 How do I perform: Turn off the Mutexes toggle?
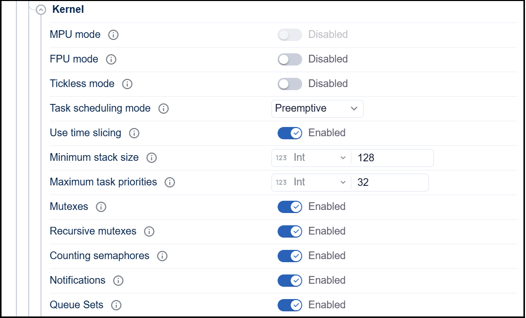point(290,207)
